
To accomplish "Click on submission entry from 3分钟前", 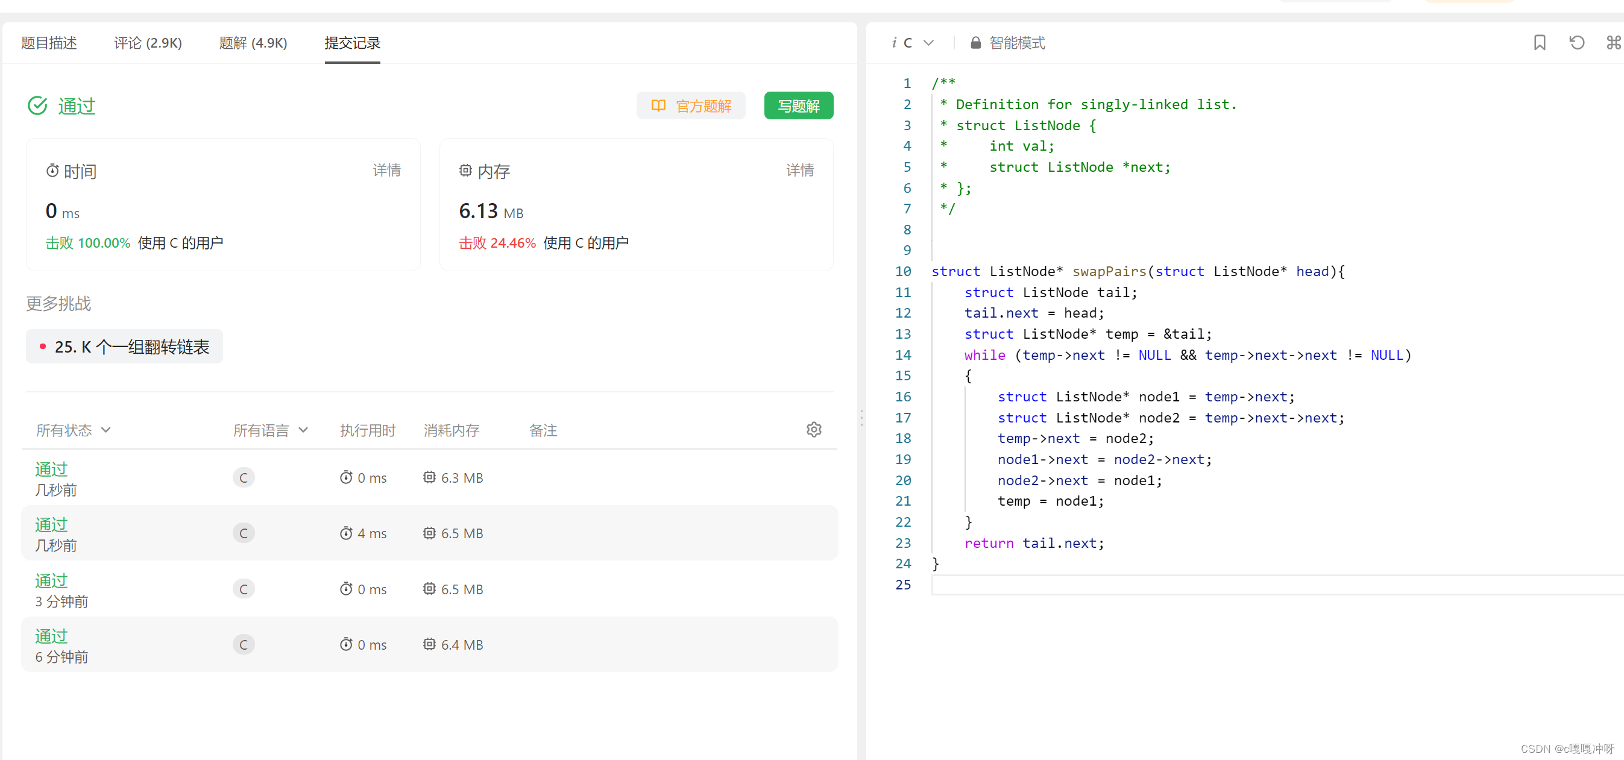I will pos(428,589).
